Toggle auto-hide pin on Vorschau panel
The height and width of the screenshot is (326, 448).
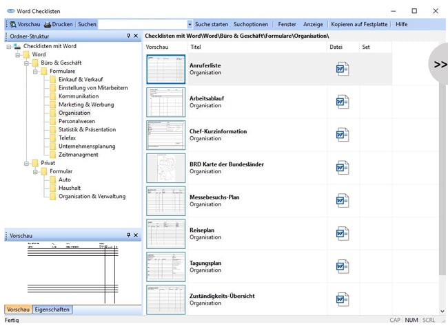click(128, 235)
